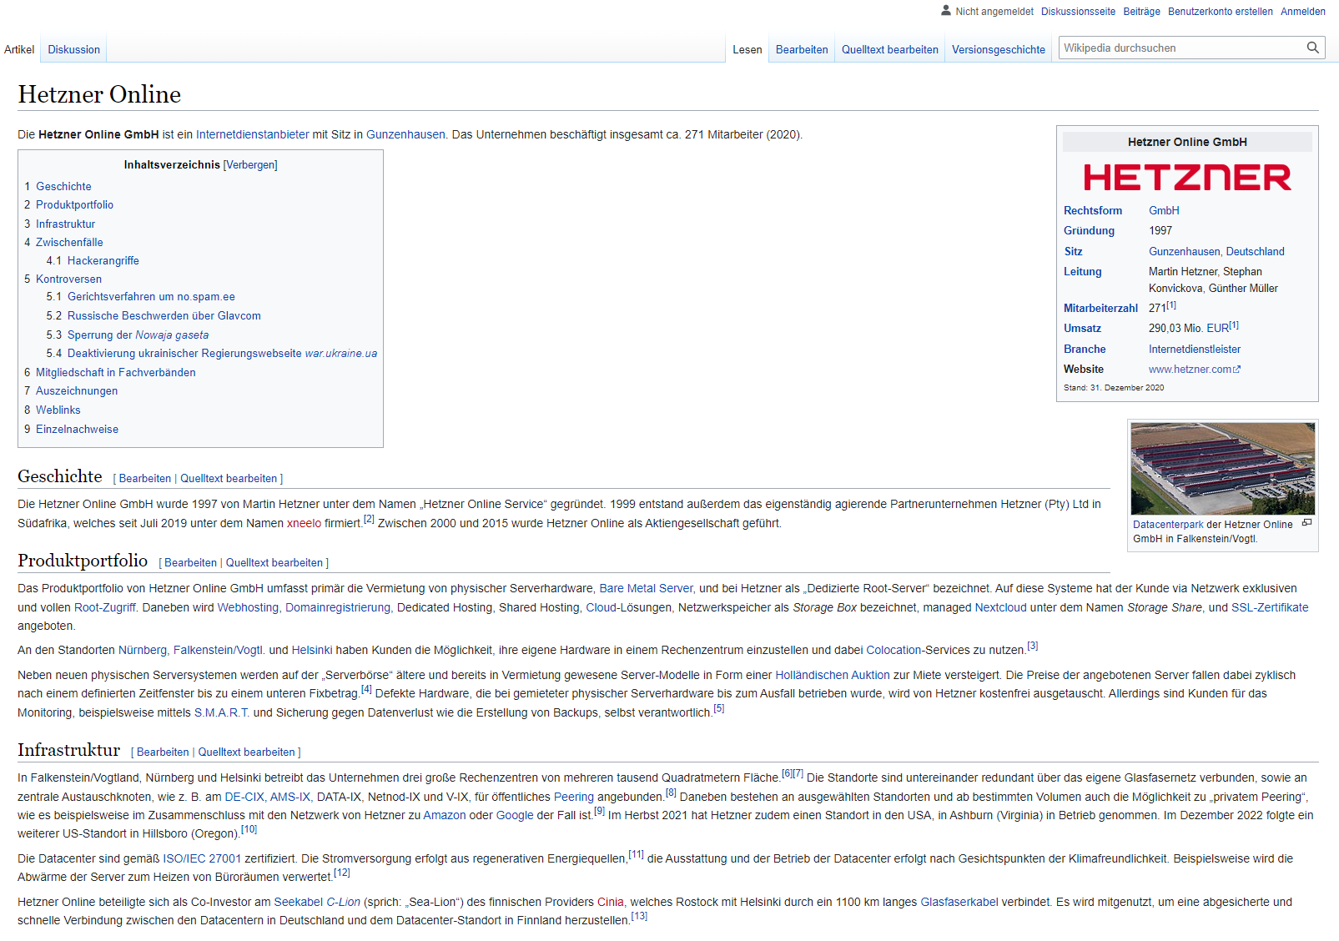Click the enlarge icon on the Datacenterpark photo
Viewport: 1339px width, 941px height.
click(1306, 524)
